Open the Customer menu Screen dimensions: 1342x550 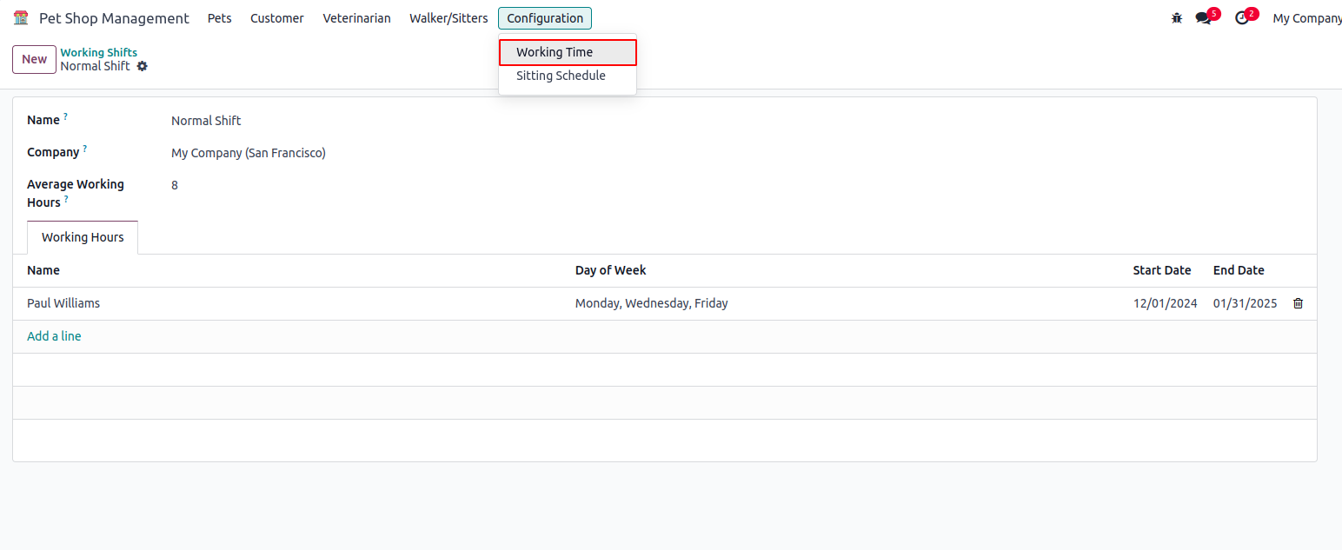(x=277, y=18)
